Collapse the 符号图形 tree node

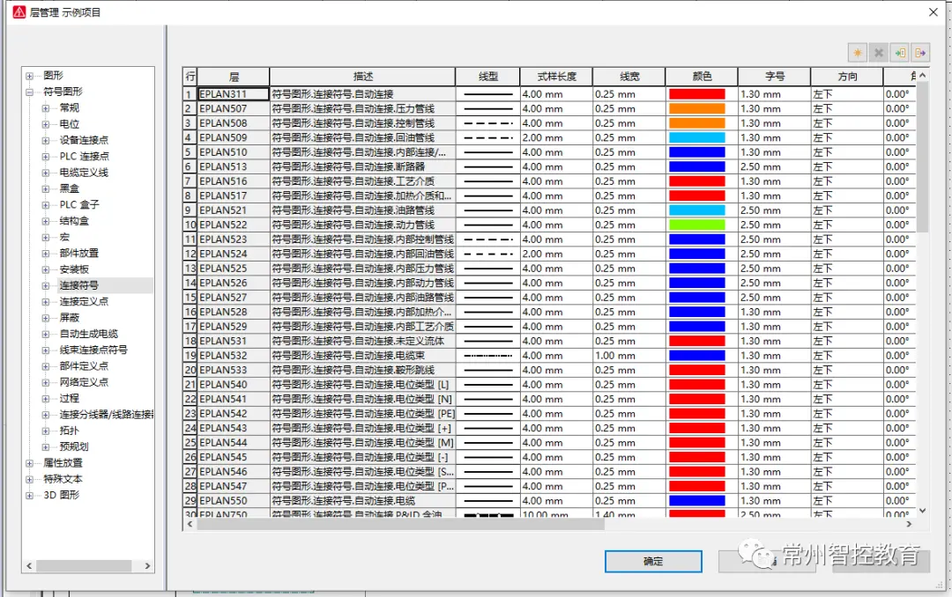coord(29,92)
